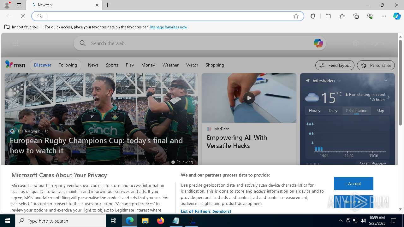The image size is (404, 227).
Task: Open the volume control tray icon
Action: (363, 221)
